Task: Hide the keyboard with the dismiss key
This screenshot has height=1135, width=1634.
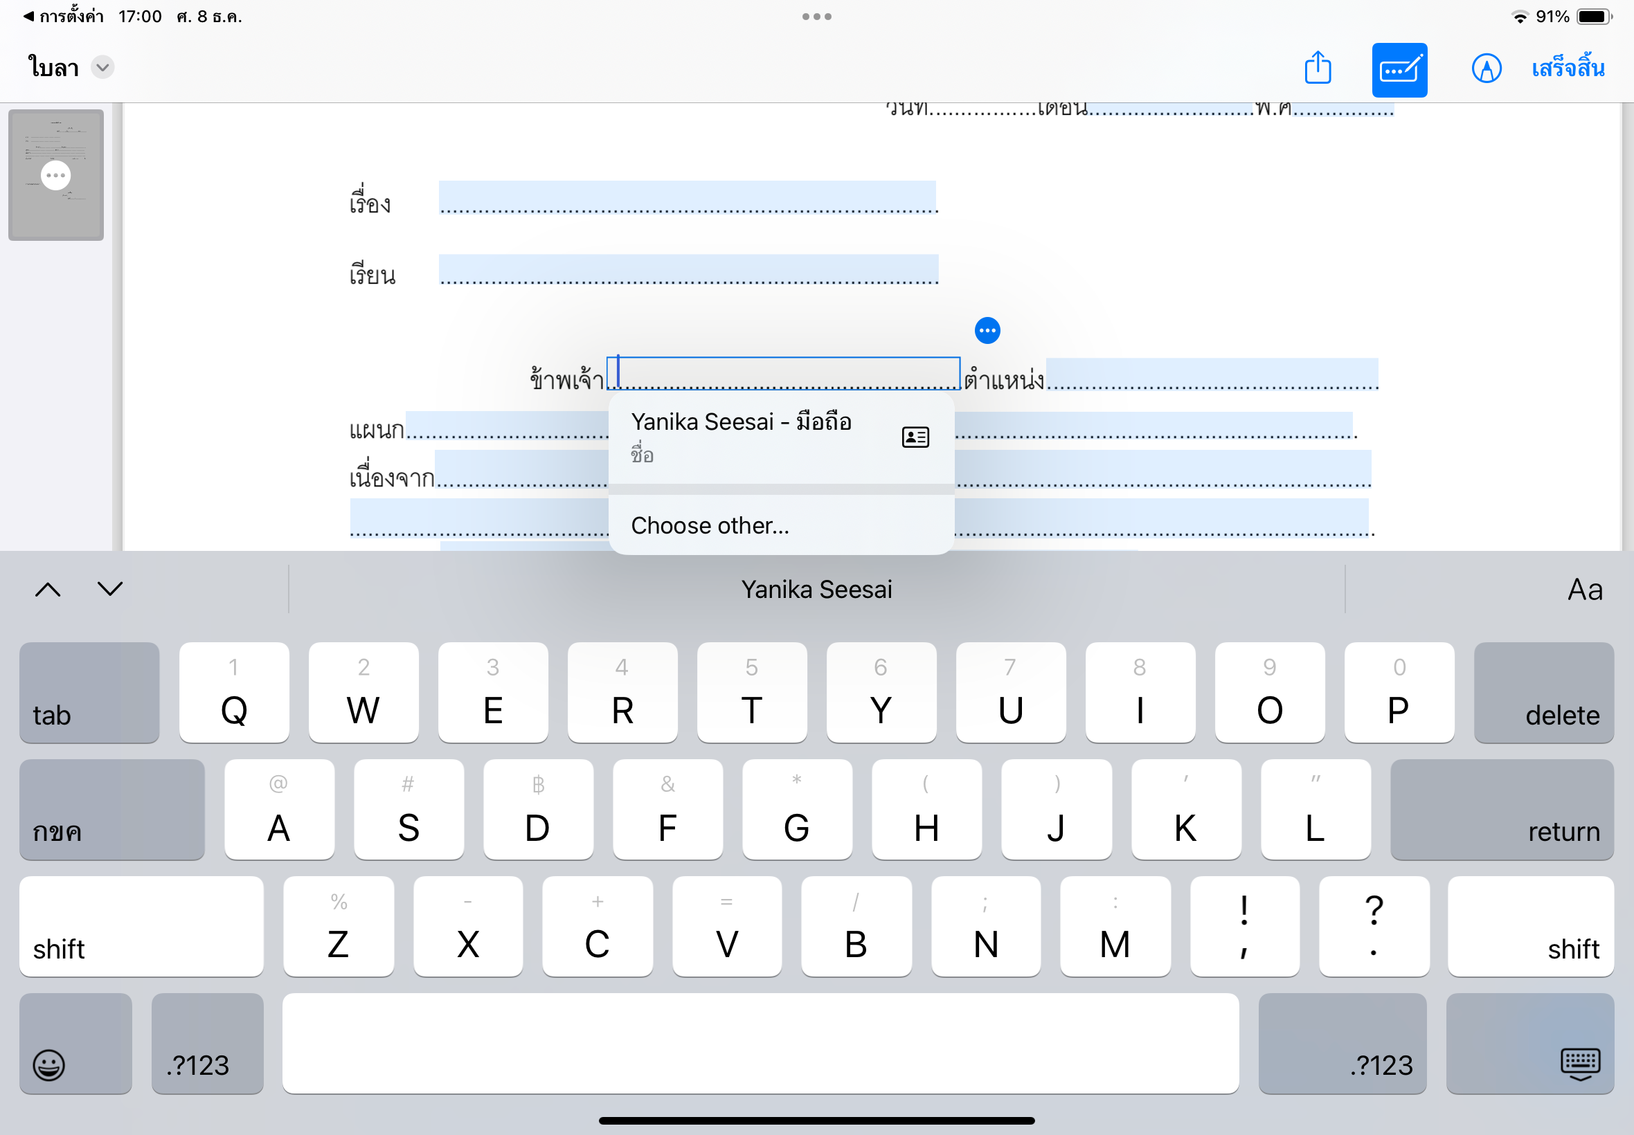Action: [1579, 1064]
